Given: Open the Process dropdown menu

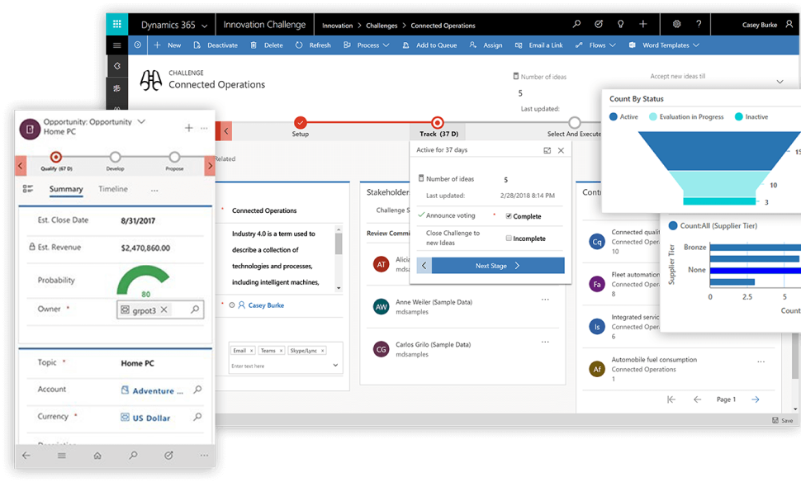Looking at the screenshot, I should click(367, 45).
